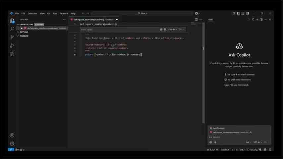The width and height of the screenshot is (283, 159).
Task: Click send icon in inline Copilot box
Action: pos(180,29)
